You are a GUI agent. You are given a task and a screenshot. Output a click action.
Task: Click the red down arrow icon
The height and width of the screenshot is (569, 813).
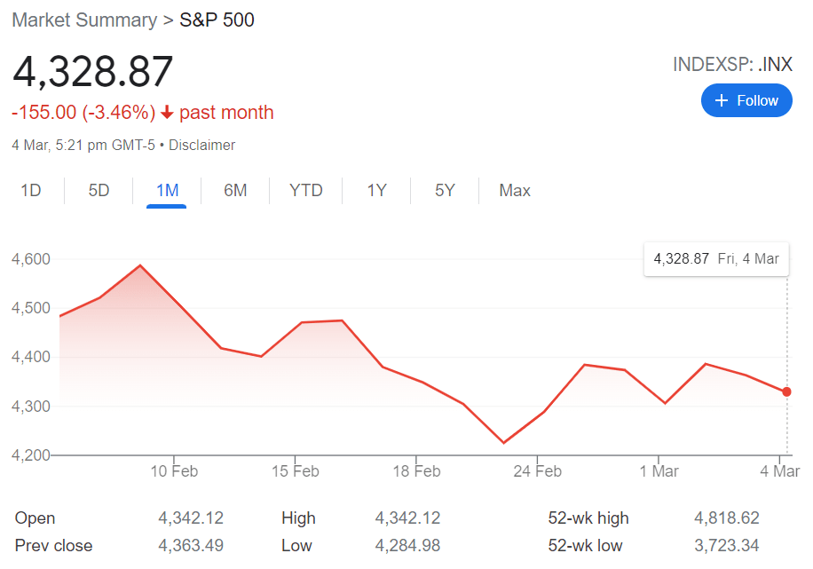click(167, 113)
